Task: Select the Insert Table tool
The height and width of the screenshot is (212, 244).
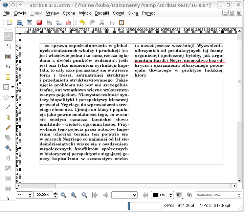Action: 8,77
